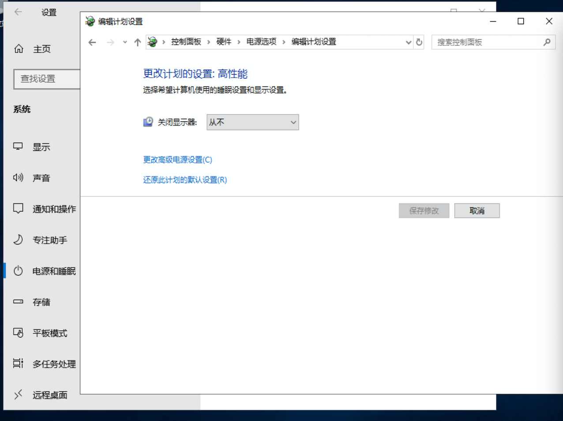563x421 pixels.
Task: Go back in the 设置 window
Action: pos(18,12)
